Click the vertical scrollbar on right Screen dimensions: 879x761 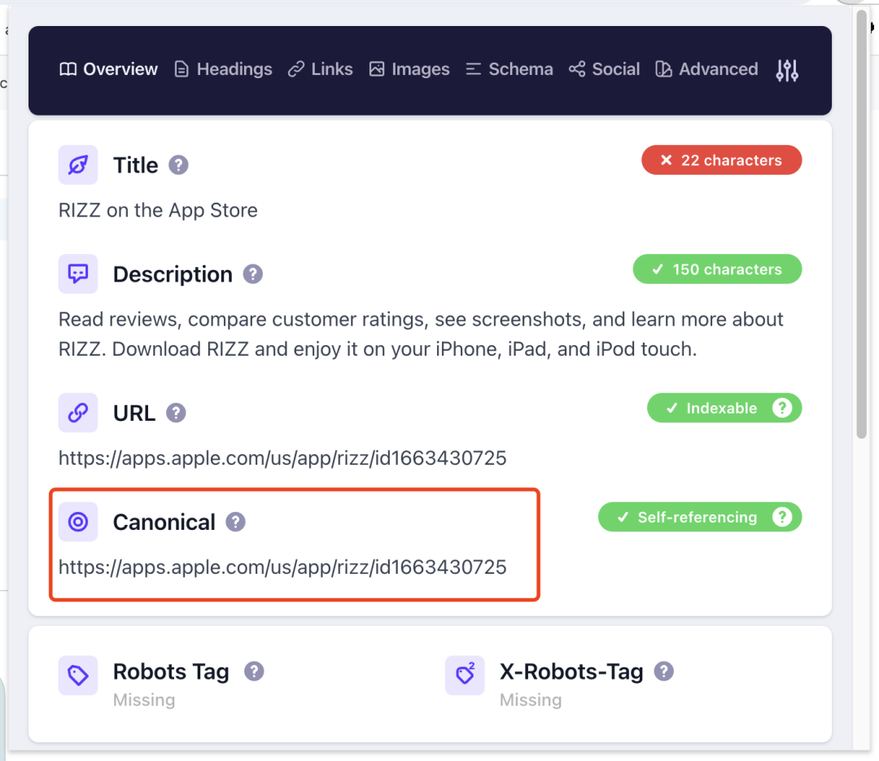(862, 228)
